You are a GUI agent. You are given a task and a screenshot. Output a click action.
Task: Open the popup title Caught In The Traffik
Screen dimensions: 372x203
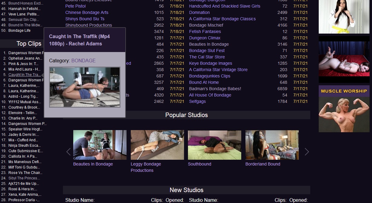coord(79,40)
